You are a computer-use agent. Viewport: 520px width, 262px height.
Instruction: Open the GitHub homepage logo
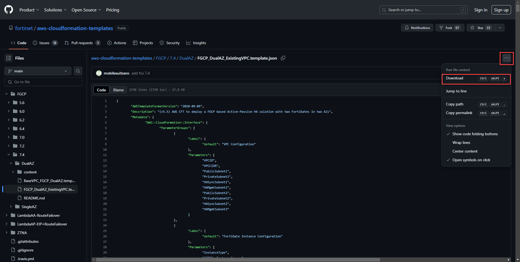9,10
